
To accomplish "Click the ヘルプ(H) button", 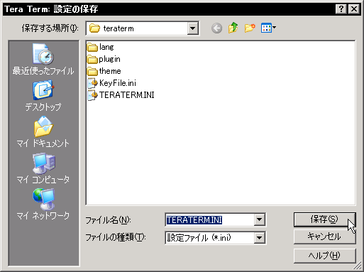I will coord(324,256).
